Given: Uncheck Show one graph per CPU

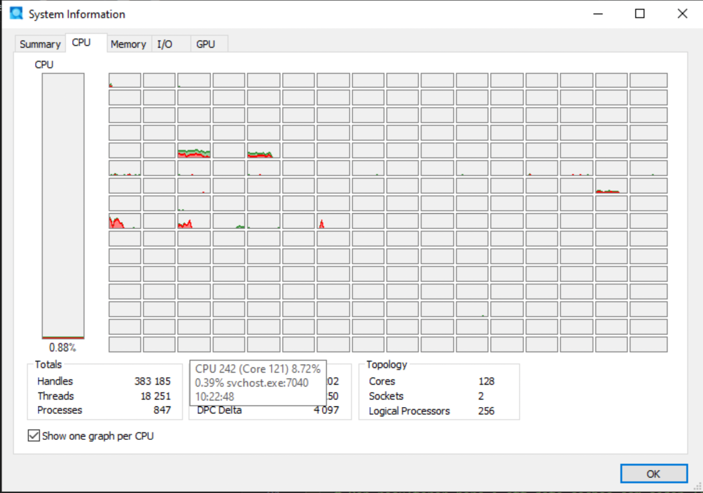Looking at the screenshot, I should [34, 435].
